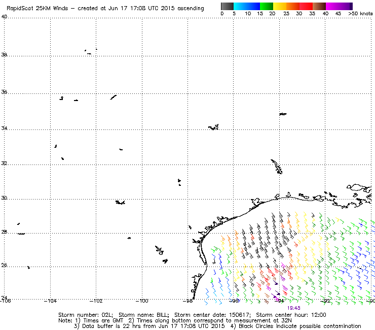Click the lake outline near 32N, -94W
The height and width of the screenshot is (330, 375).
(x=277, y=167)
